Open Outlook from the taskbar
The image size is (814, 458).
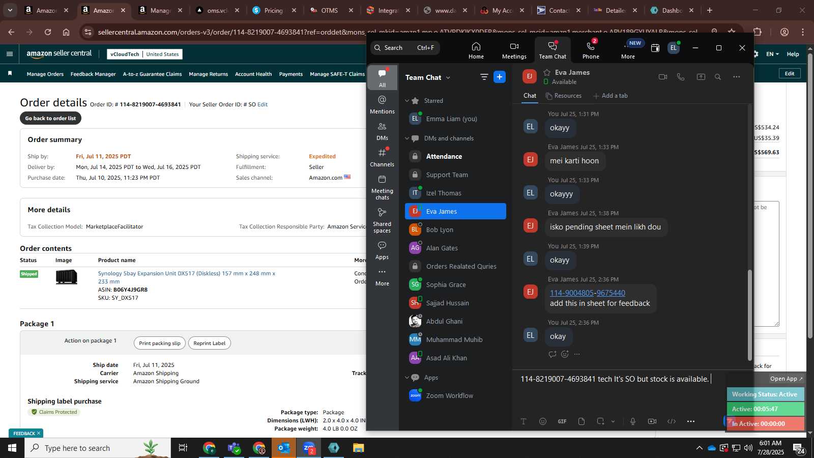tap(284, 448)
